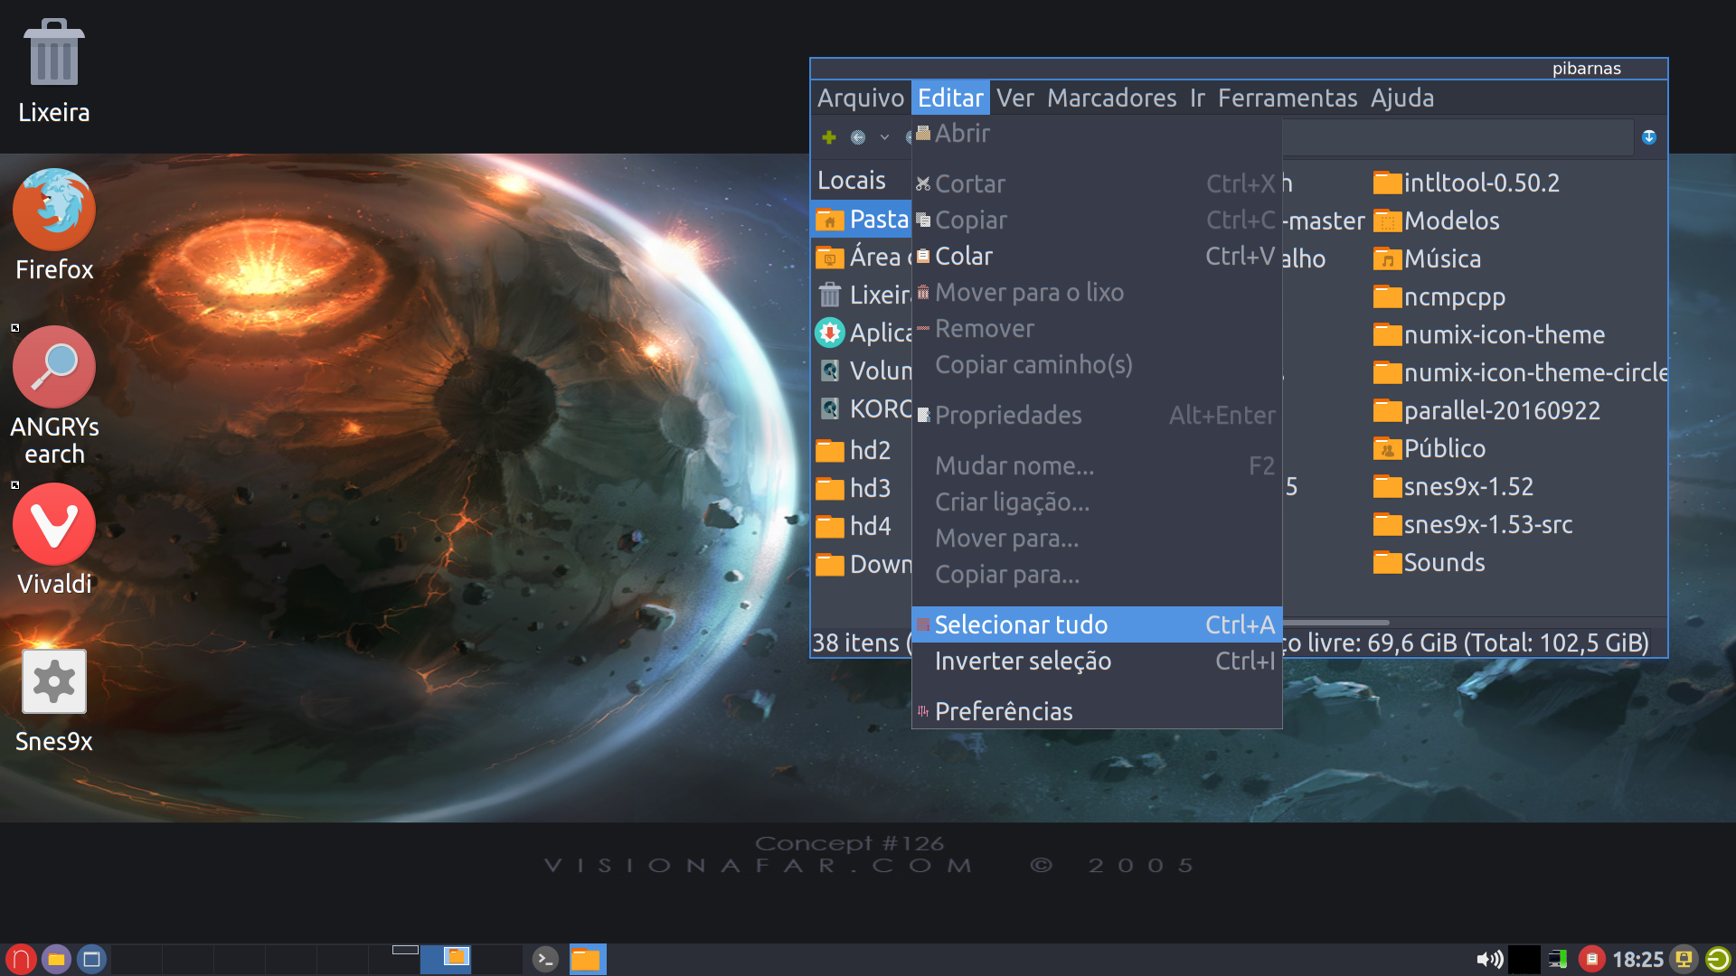
Task: Go back with the blue arrow icon
Action: (x=858, y=137)
